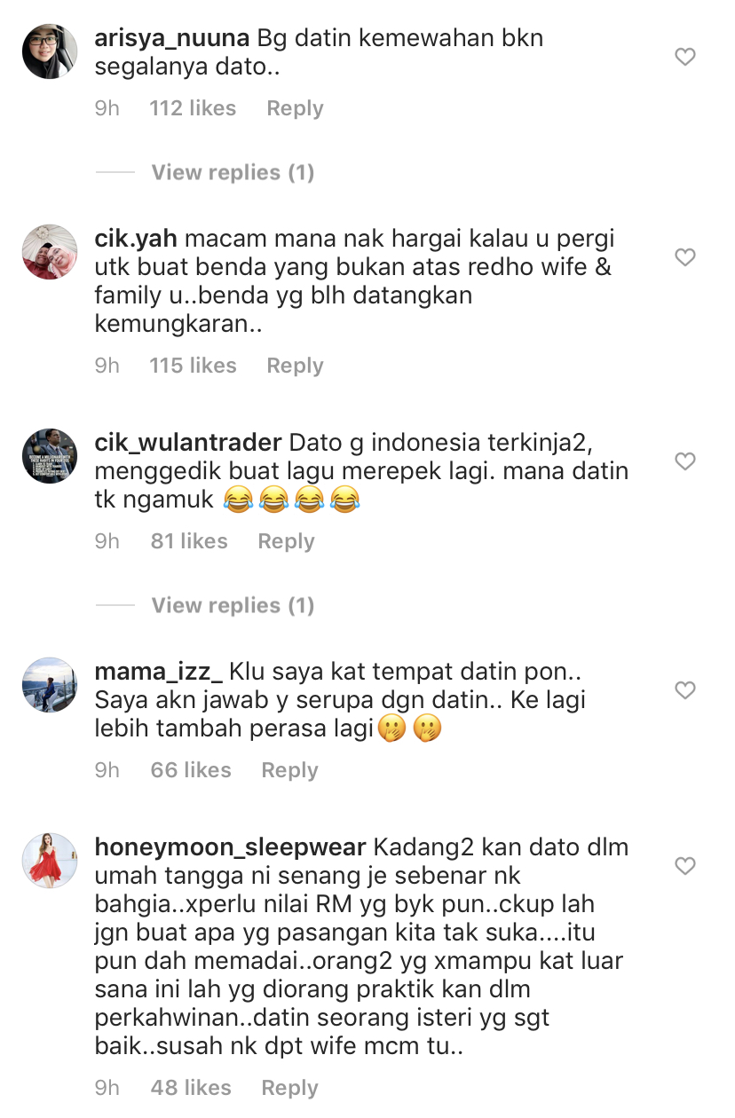The width and height of the screenshot is (735, 1118).
Task: Like cik_wulantrader's comment using heart
Action: [685, 461]
